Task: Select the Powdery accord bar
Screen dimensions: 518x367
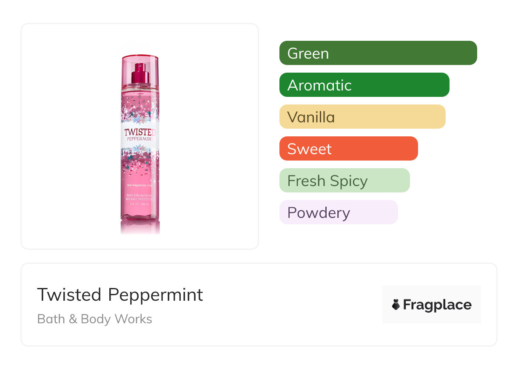Action: point(338,212)
